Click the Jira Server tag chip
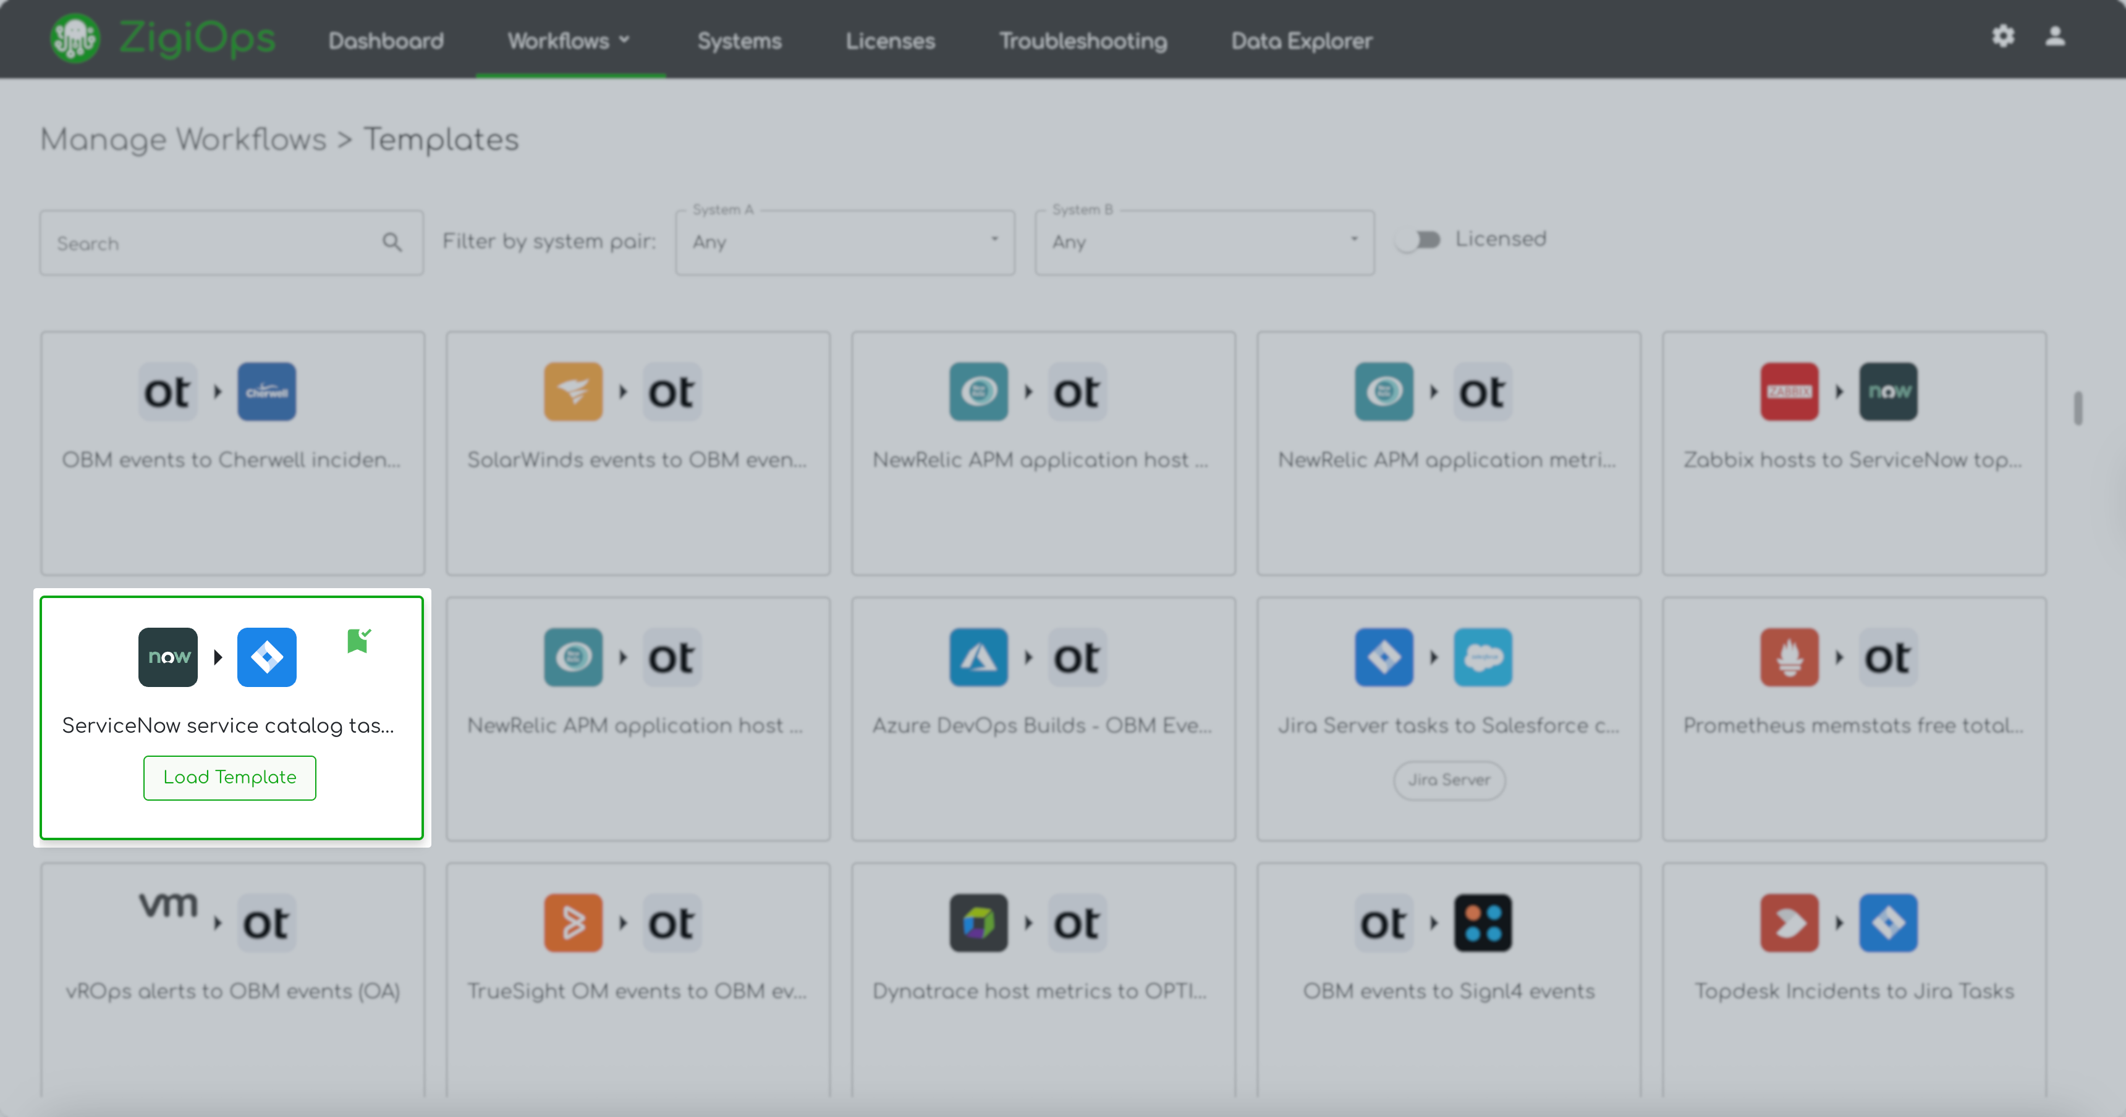Image resolution: width=2126 pixels, height=1117 pixels. pyautogui.click(x=1449, y=780)
